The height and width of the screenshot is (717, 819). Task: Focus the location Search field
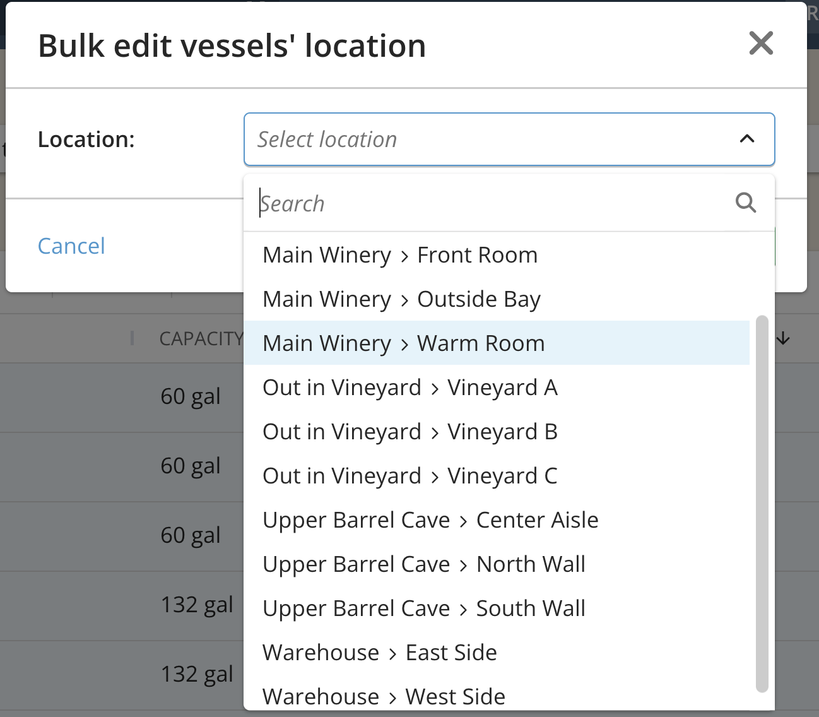click(x=495, y=203)
